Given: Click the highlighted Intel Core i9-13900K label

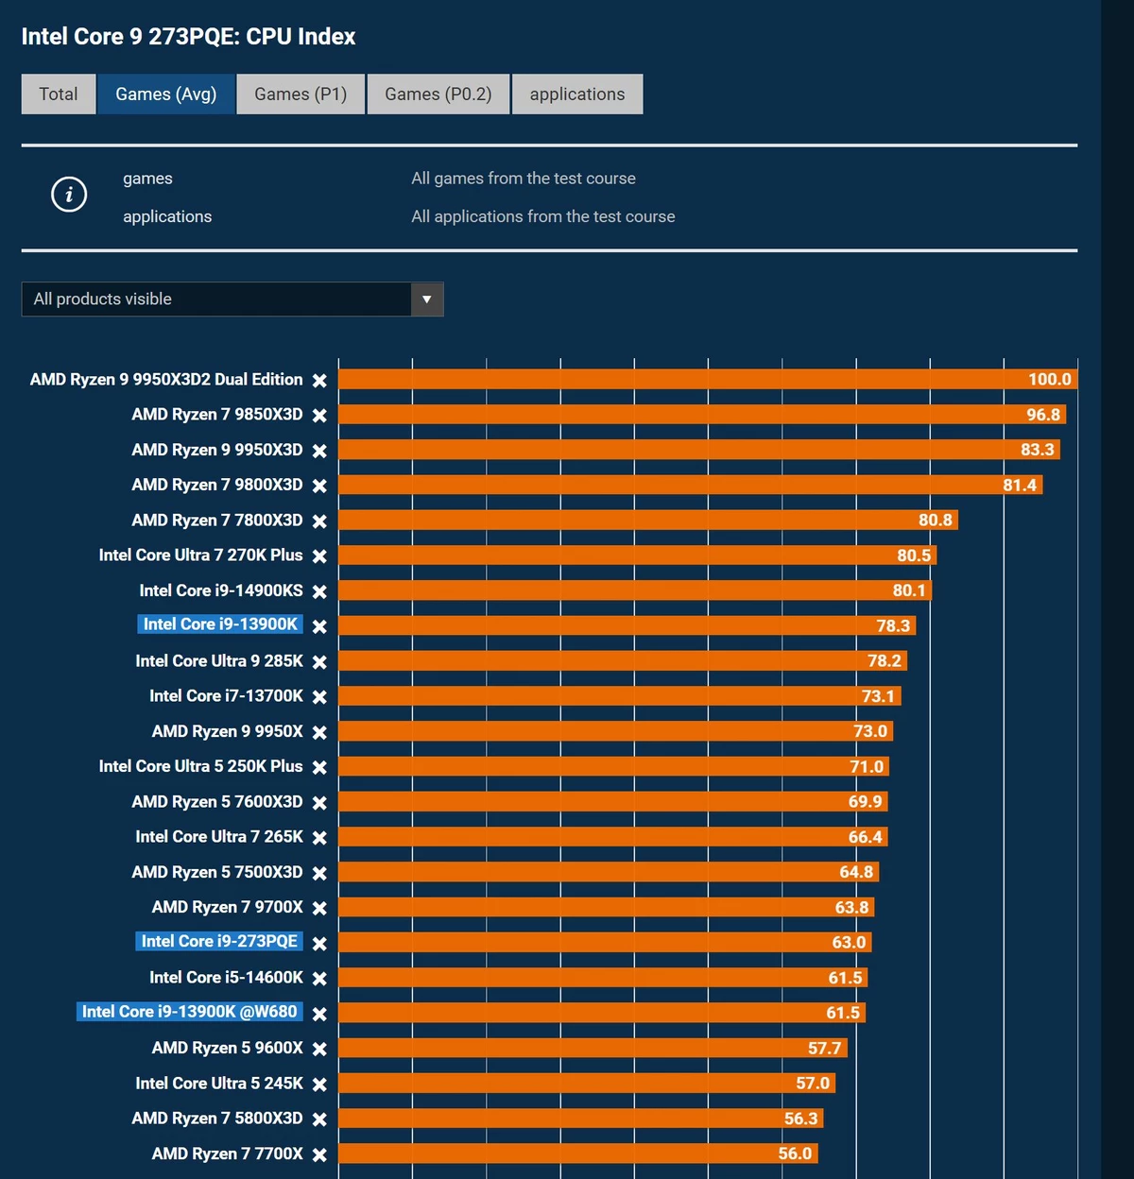Looking at the screenshot, I should 220,624.
